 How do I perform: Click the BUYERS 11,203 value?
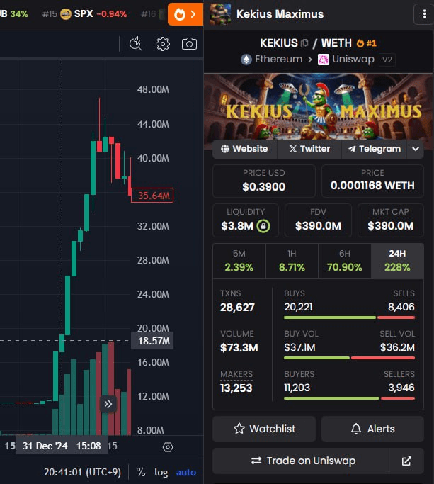tap(297, 388)
